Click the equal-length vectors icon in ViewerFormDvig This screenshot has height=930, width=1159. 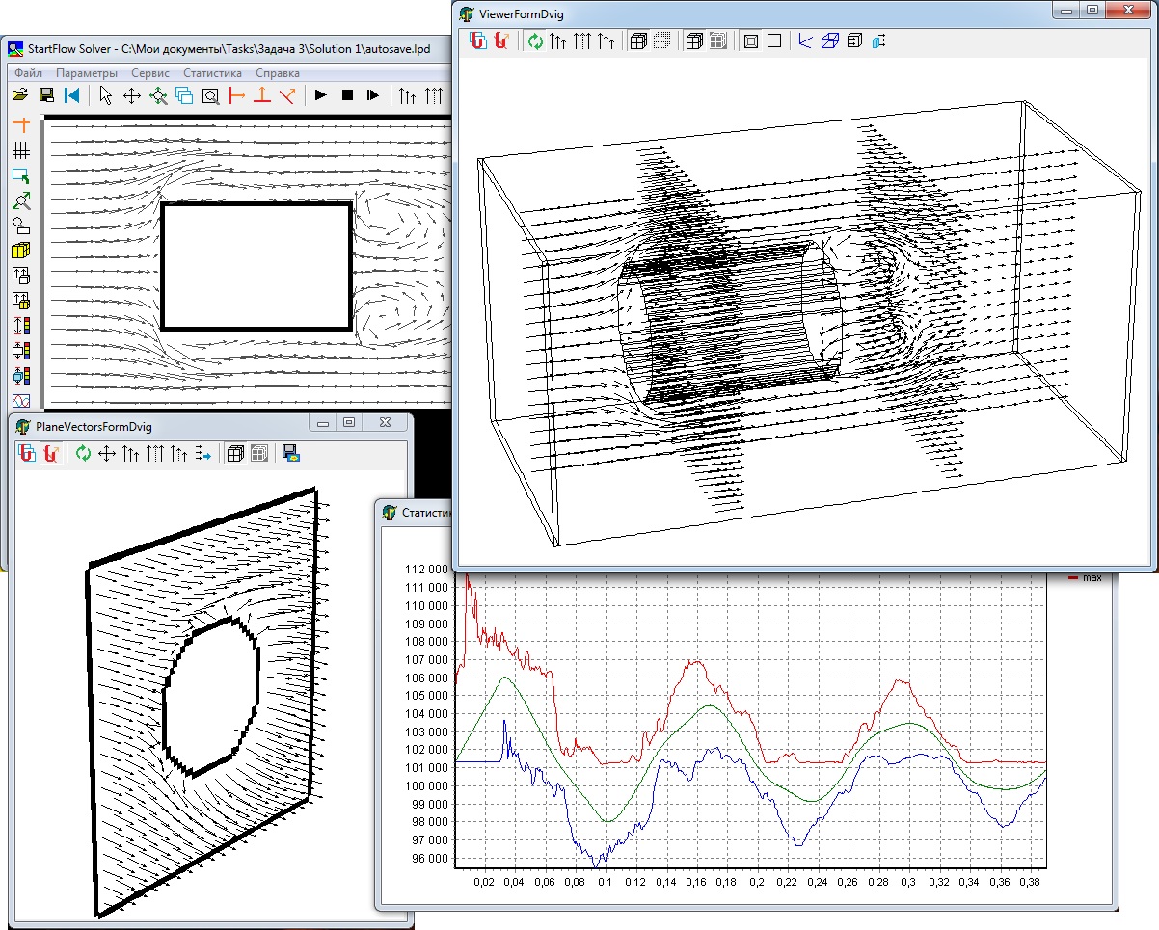[x=582, y=40]
